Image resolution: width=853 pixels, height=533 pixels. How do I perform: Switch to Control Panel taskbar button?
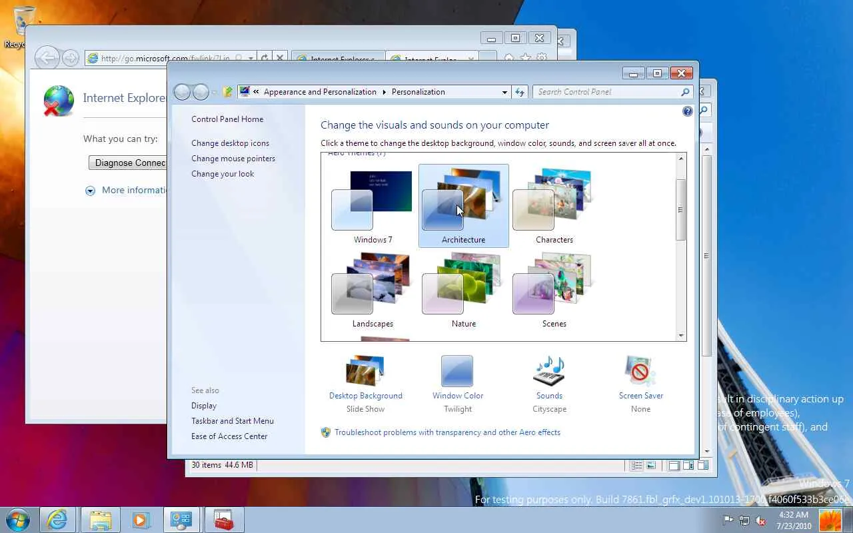[x=181, y=520]
